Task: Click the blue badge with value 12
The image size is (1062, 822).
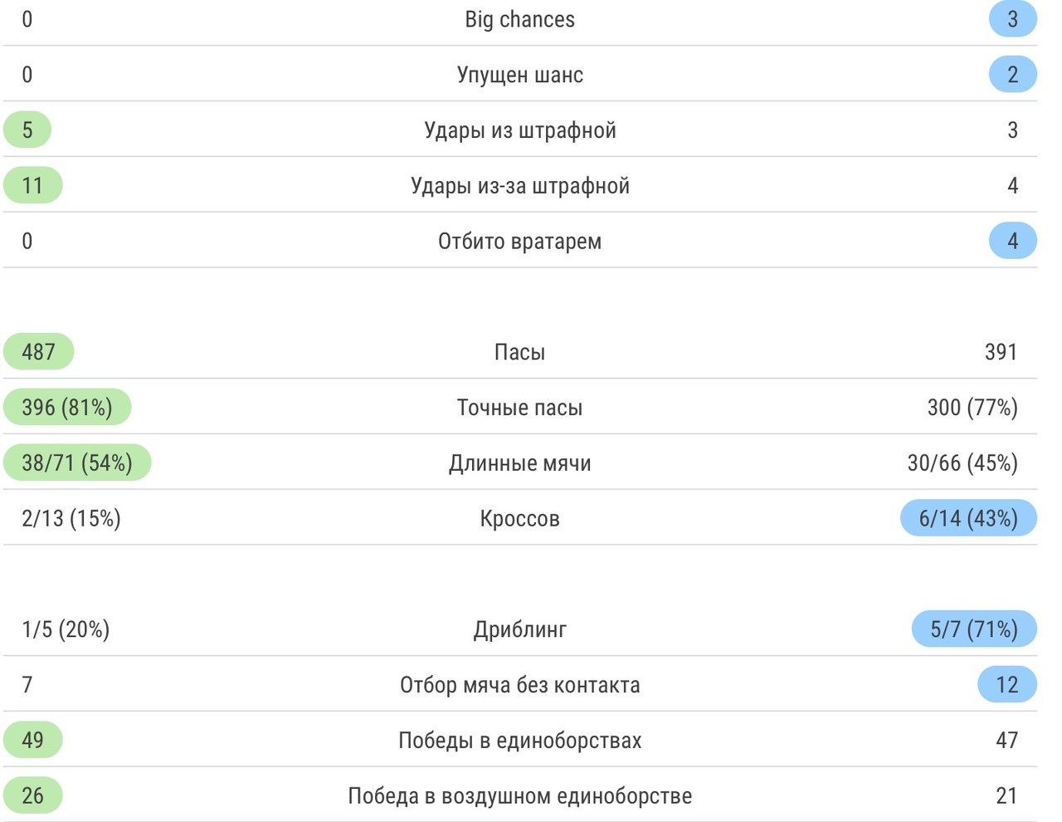Action: coord(1006,685)
